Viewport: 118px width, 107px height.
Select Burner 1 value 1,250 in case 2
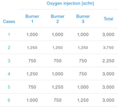pos(32,48)
